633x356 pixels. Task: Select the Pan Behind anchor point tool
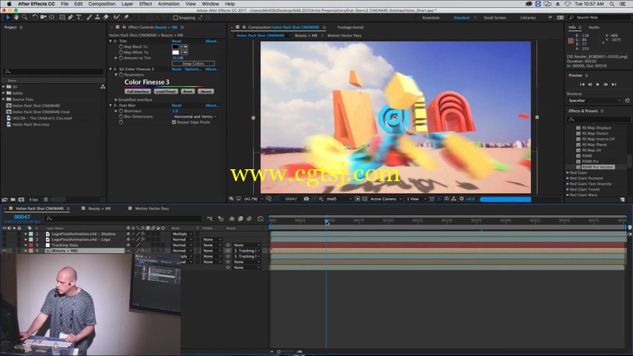tap(51, 17)
